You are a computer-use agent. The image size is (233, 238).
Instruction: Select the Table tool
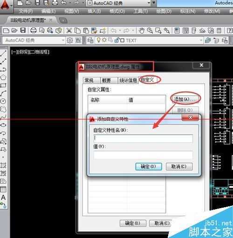click(x=3, y=189)
